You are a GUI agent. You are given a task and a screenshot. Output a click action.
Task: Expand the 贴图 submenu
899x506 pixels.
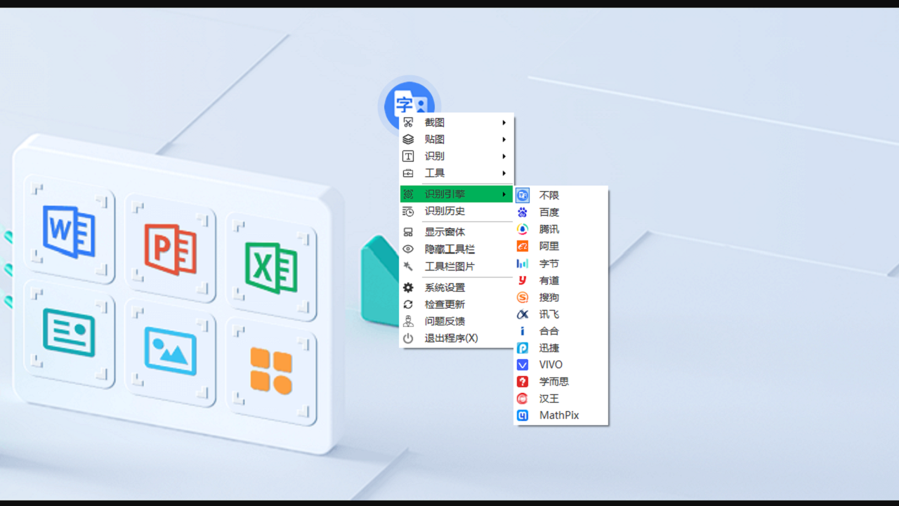(x=434, y=138)
